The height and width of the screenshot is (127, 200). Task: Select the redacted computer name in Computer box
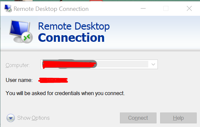(x=70, y=64)
